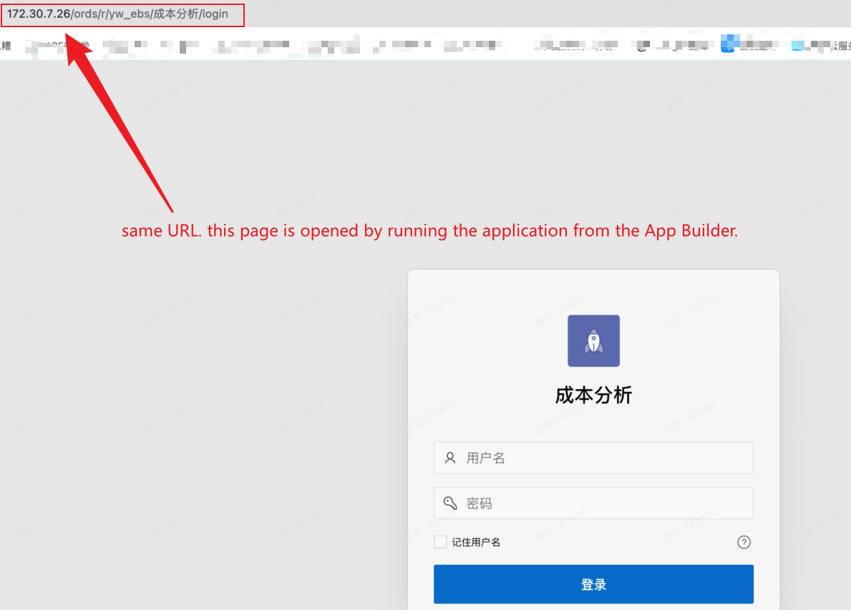This screenshot has height=610, width=851.
Task: Click the 成本分析 heading title
Action: [593, 395]
